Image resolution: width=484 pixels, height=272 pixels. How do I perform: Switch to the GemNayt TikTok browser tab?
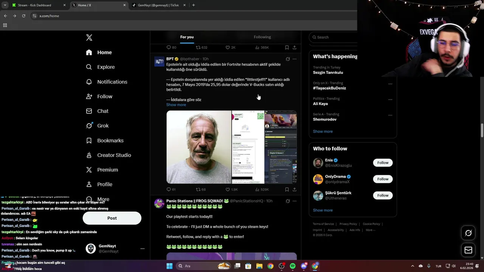pyautogui.click(x=159, y=5)
